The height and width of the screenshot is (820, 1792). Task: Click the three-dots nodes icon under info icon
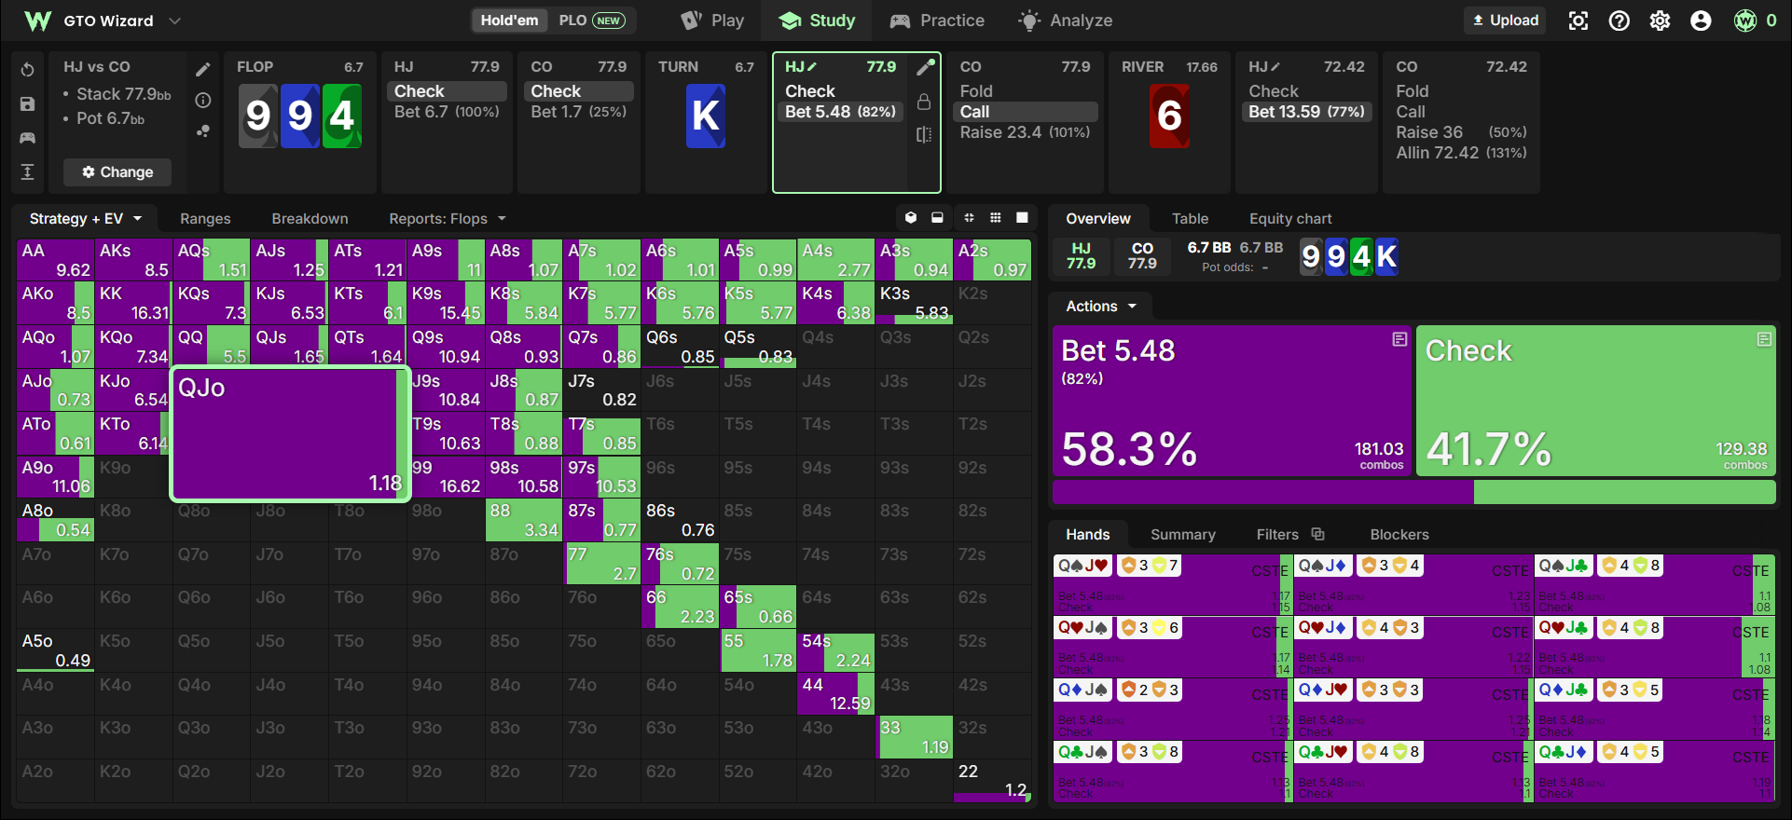point(202,131)
